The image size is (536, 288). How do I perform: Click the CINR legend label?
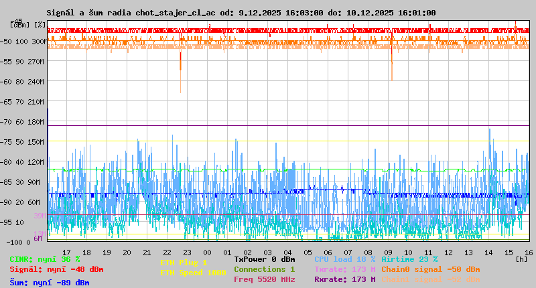(x=45, y=259)
